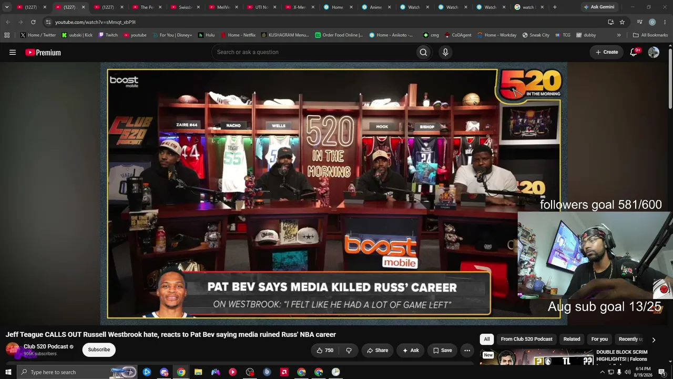
Task: Click the video player to pause
Action: 333,194
